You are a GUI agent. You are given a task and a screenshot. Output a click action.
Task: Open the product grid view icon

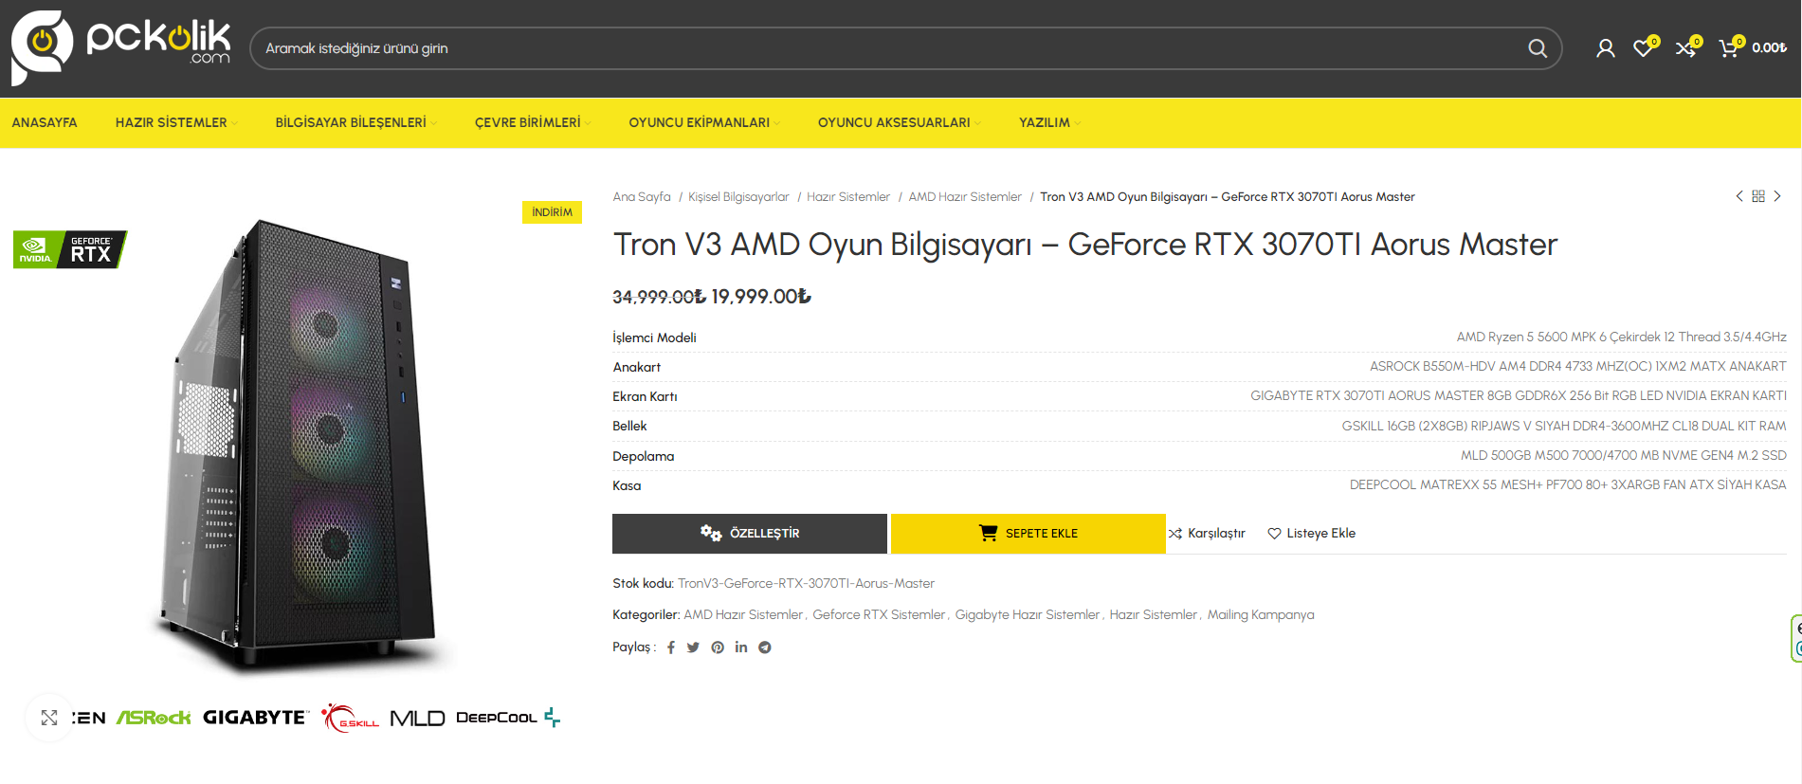point(1758,196)
